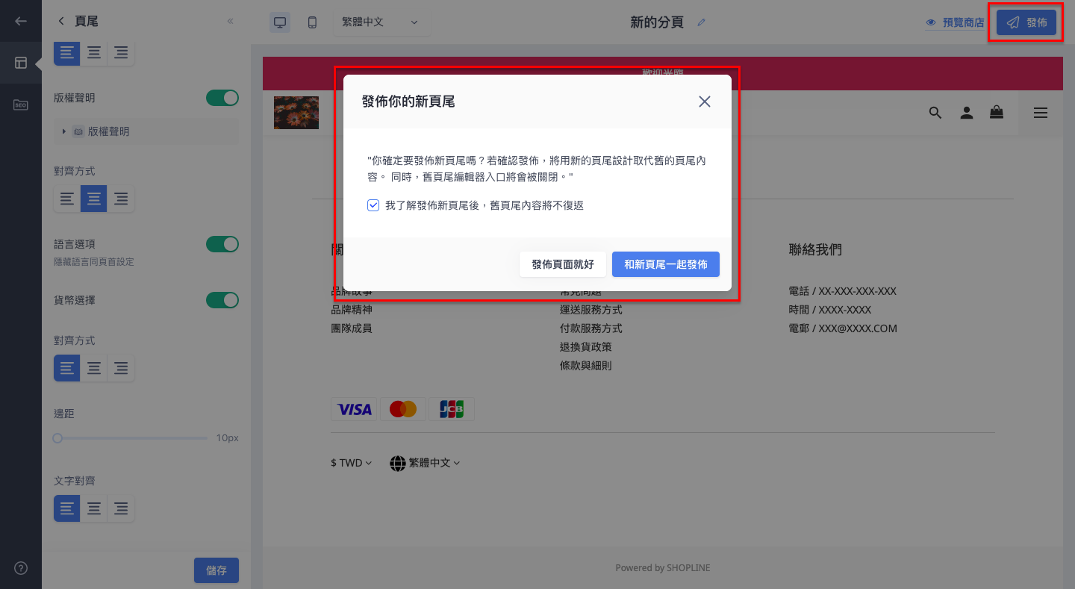The image size is (1075, 589).
Task: Switch to desktop preview mode
Action: 280,22
